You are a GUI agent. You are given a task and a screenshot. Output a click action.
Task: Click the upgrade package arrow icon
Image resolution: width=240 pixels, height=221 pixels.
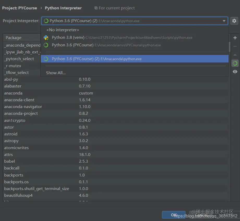[235, 55]
